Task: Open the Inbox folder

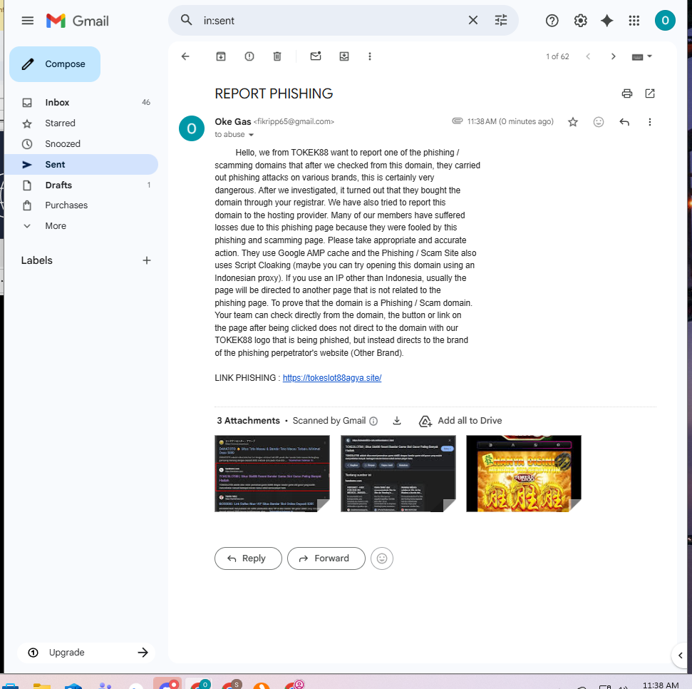Action: click(x=81, y=103)
